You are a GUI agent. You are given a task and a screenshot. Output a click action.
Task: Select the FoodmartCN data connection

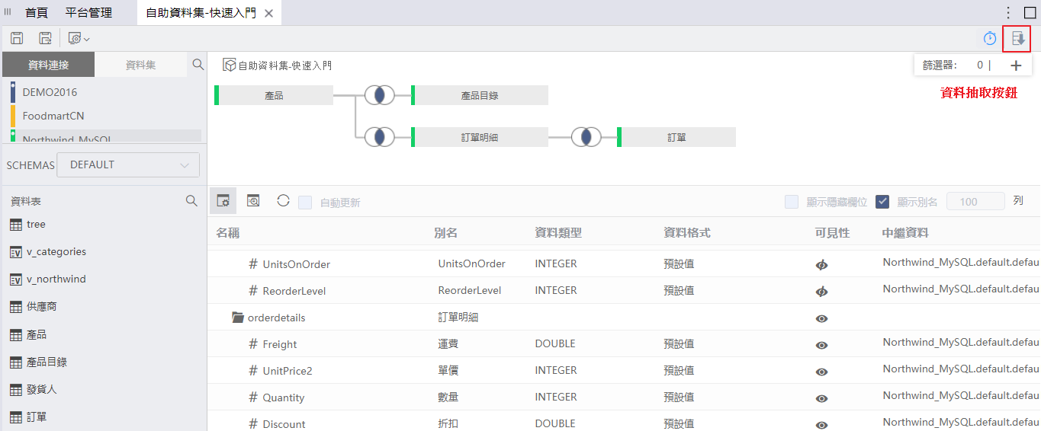pos(53,116)
